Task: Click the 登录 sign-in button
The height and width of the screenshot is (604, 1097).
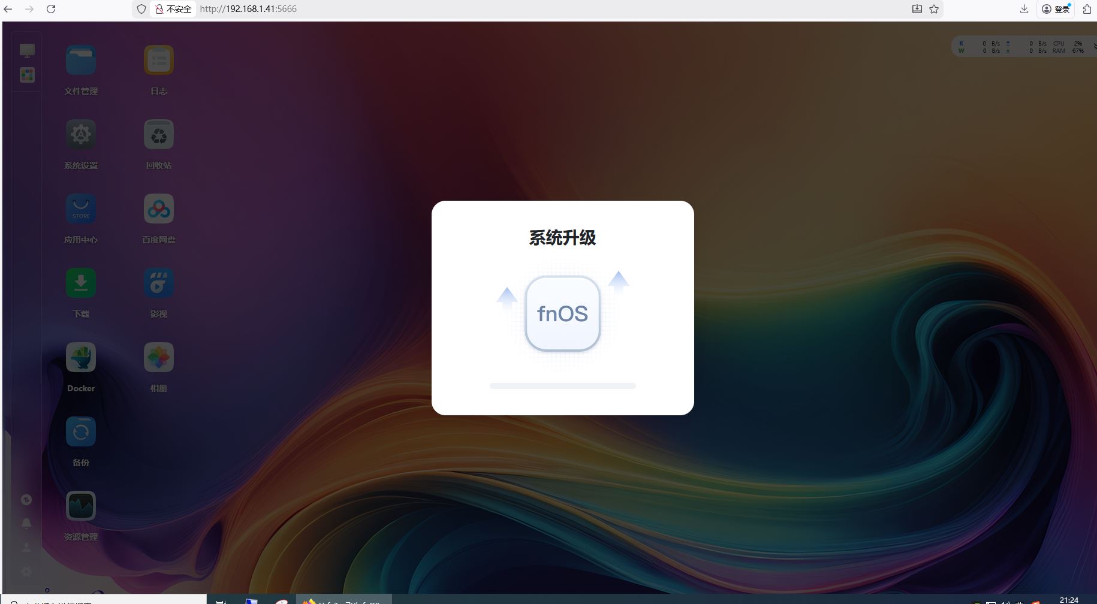Action: (x=1056, y=9)
